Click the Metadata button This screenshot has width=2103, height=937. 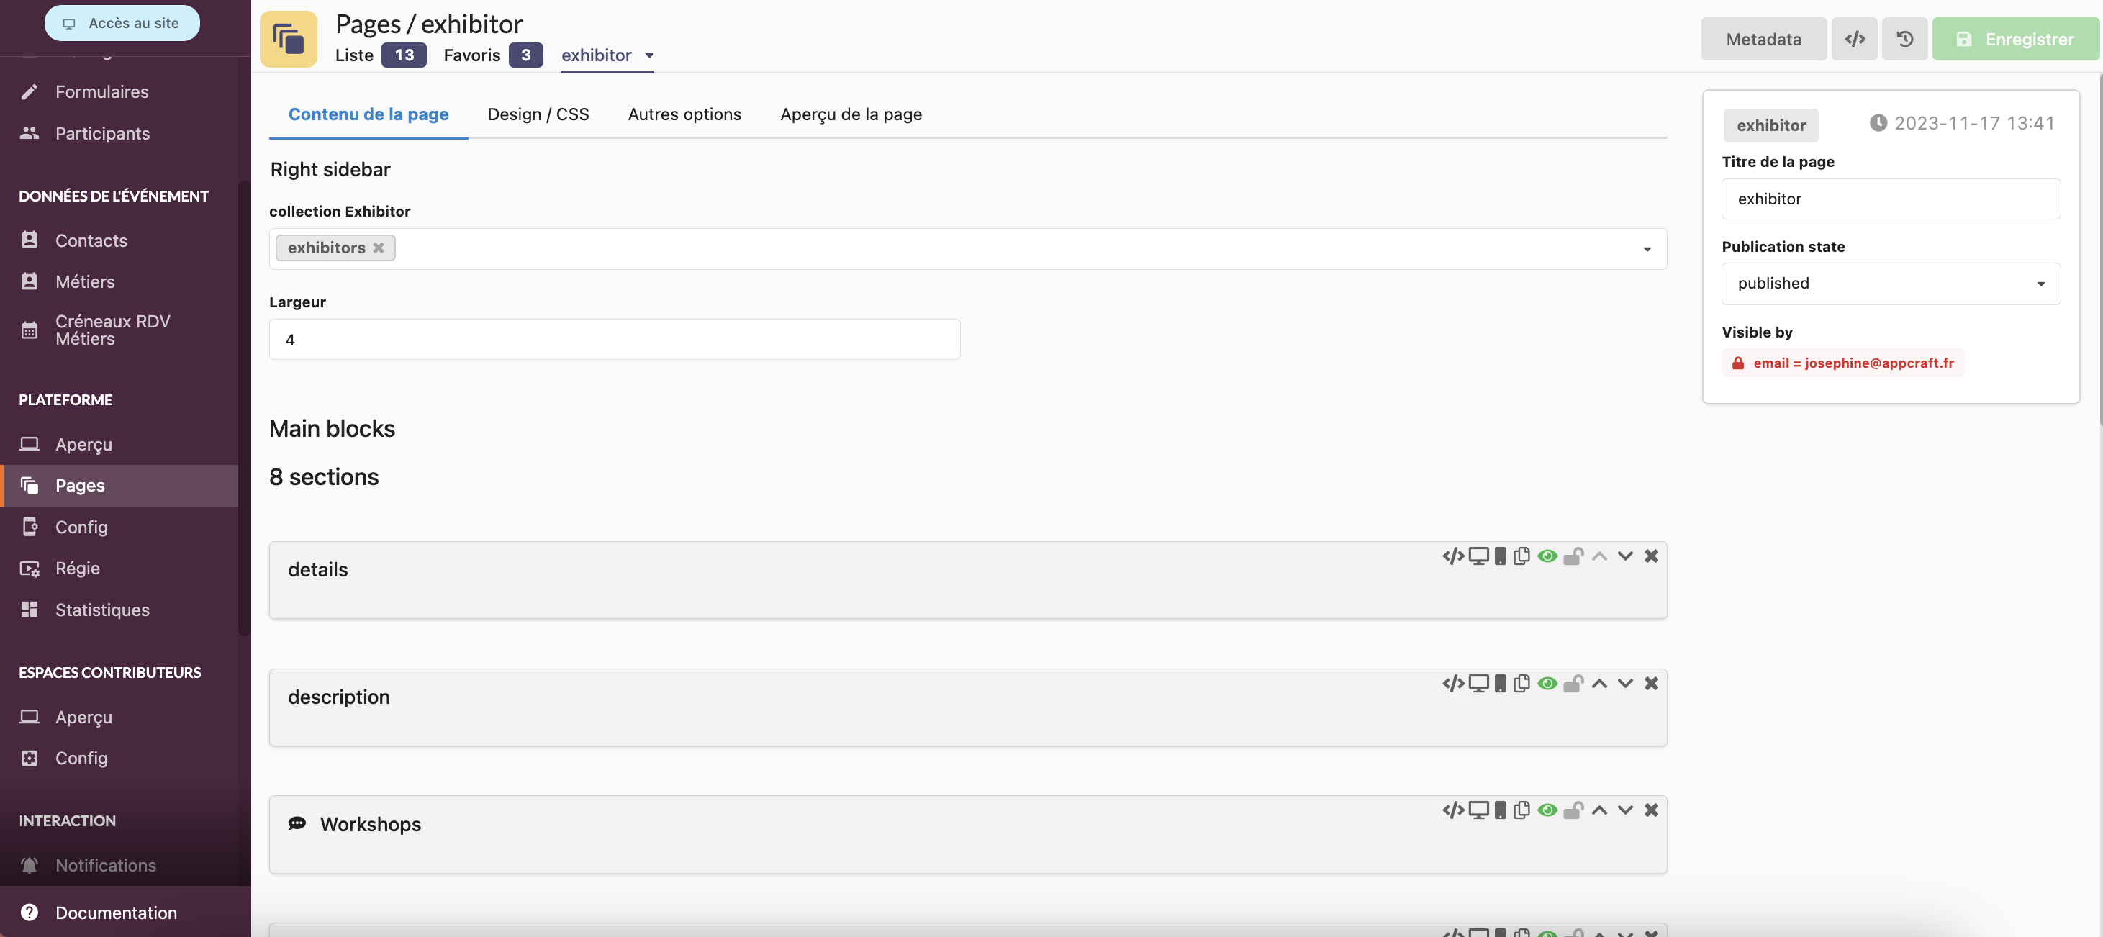(x=1763, y=39)
